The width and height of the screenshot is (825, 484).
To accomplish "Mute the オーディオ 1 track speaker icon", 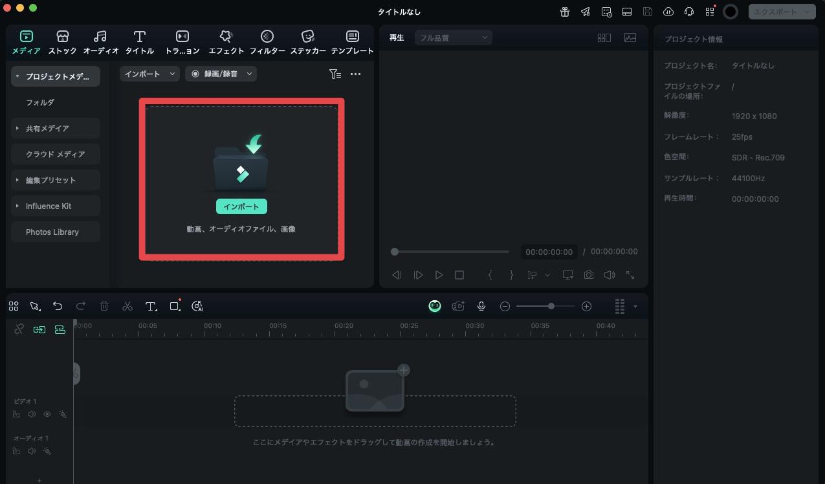I will [x=32, y=451].
